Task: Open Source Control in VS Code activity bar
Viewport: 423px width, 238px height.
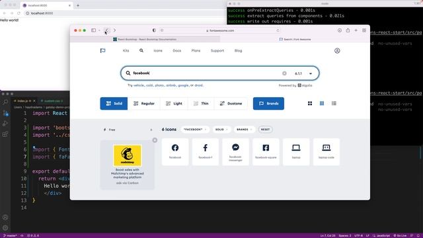Action: pyautogui.click(x=5, y=113)
